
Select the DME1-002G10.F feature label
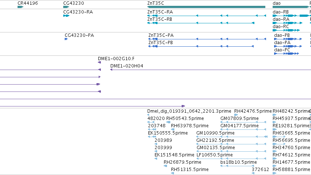point(116,59)
